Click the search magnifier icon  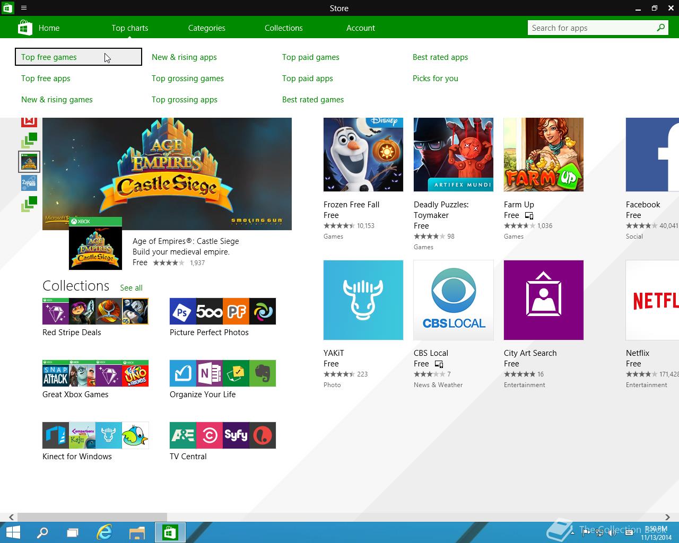(x=661, y=28)
